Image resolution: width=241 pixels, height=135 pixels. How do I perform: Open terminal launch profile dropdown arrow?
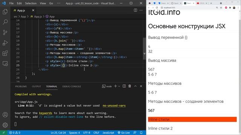tap(119, 86)
